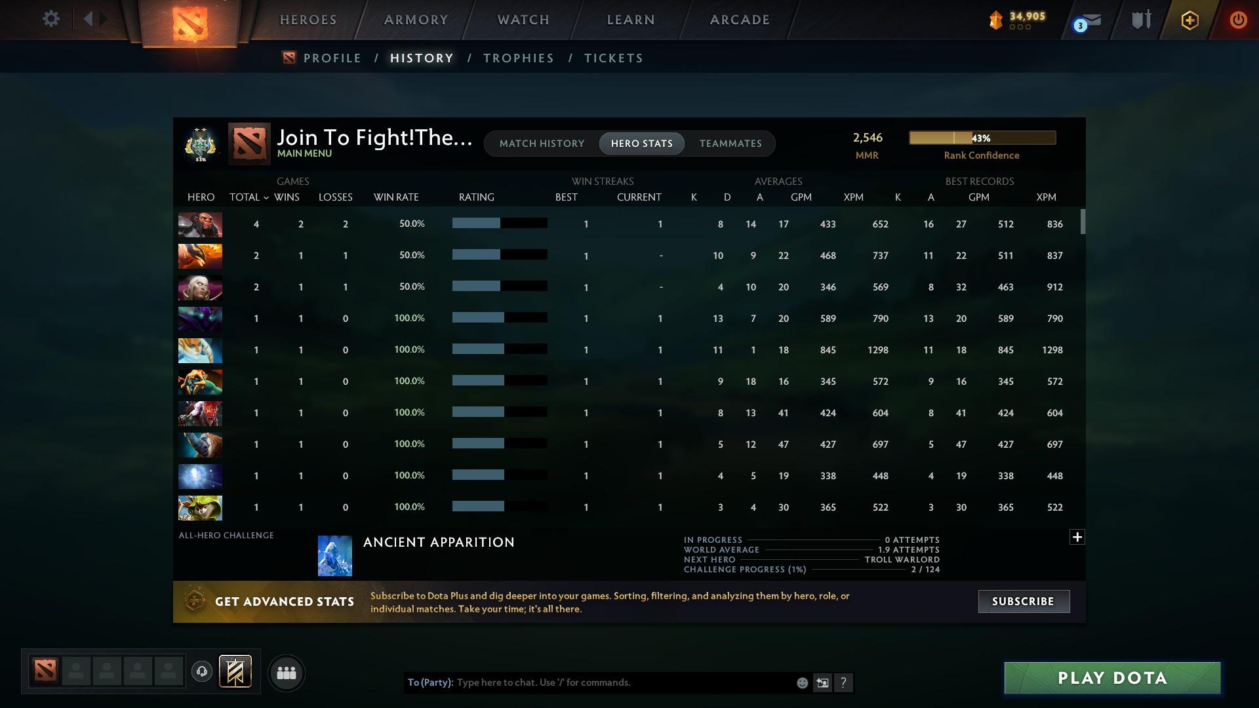Open the emoticon picker beside chat box
Image resolution: width=1259 pixels, height=708 pixels.
click(801, 682)
